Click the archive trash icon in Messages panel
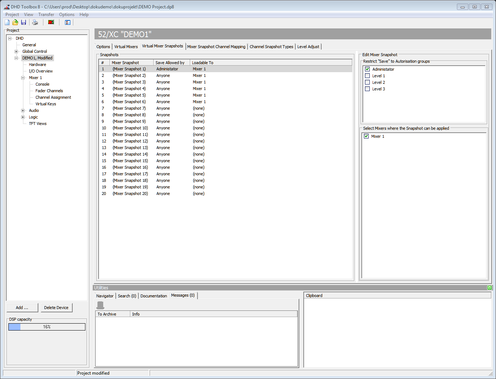This screenshot has height=379, width=496. (100, 305)
